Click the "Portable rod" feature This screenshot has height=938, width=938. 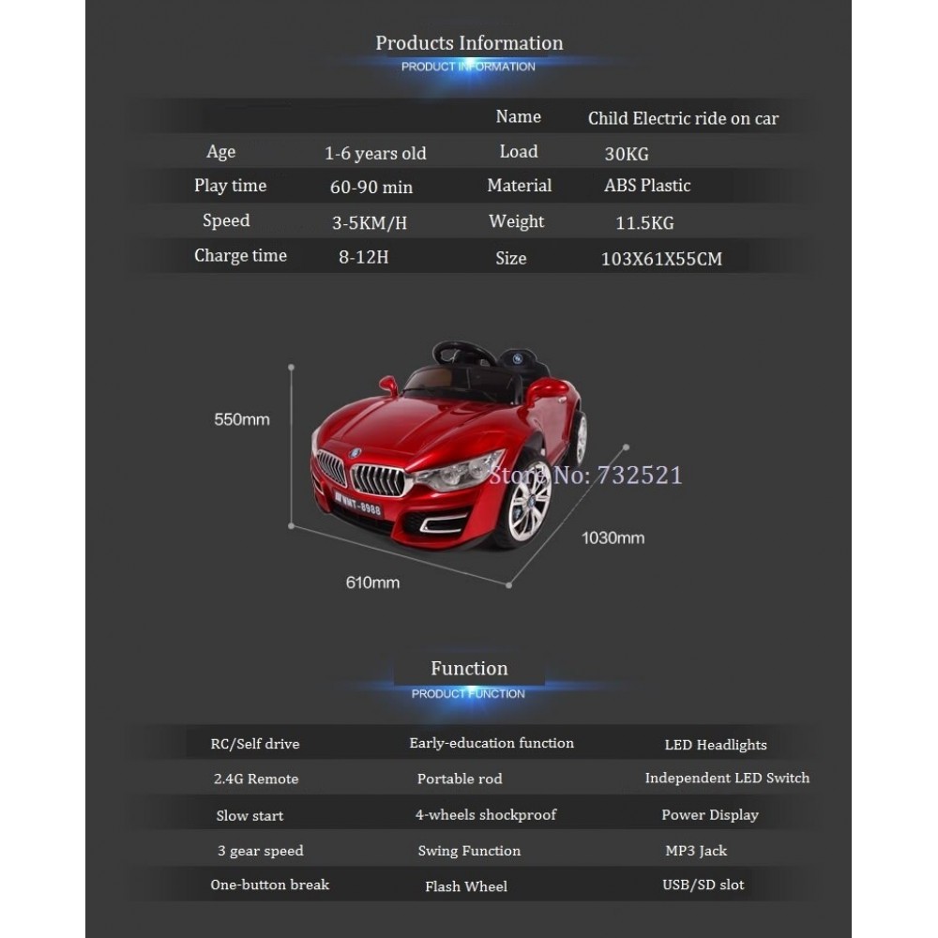pos(460,779)
